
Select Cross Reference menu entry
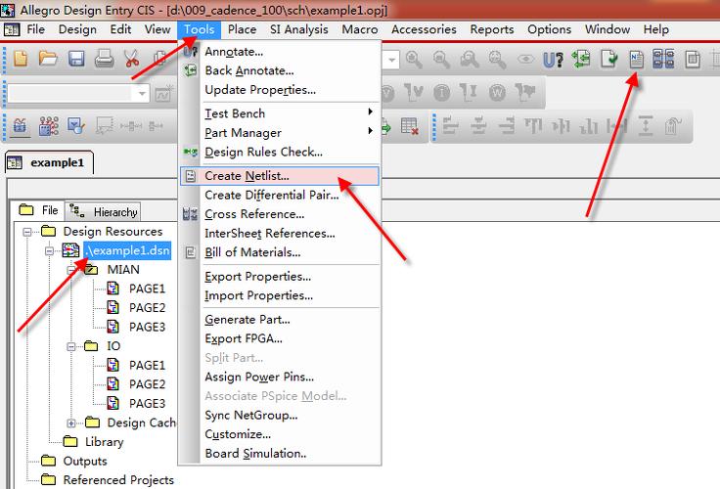coord(280,214)
